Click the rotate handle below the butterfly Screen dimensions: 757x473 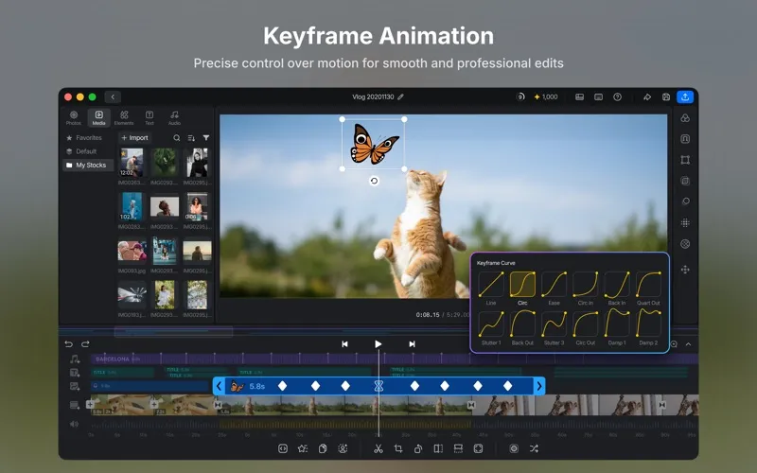(x=374, y=181)
